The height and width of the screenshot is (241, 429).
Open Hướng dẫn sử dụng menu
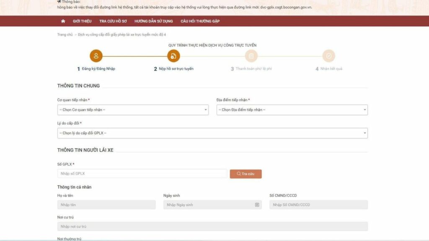153,21
